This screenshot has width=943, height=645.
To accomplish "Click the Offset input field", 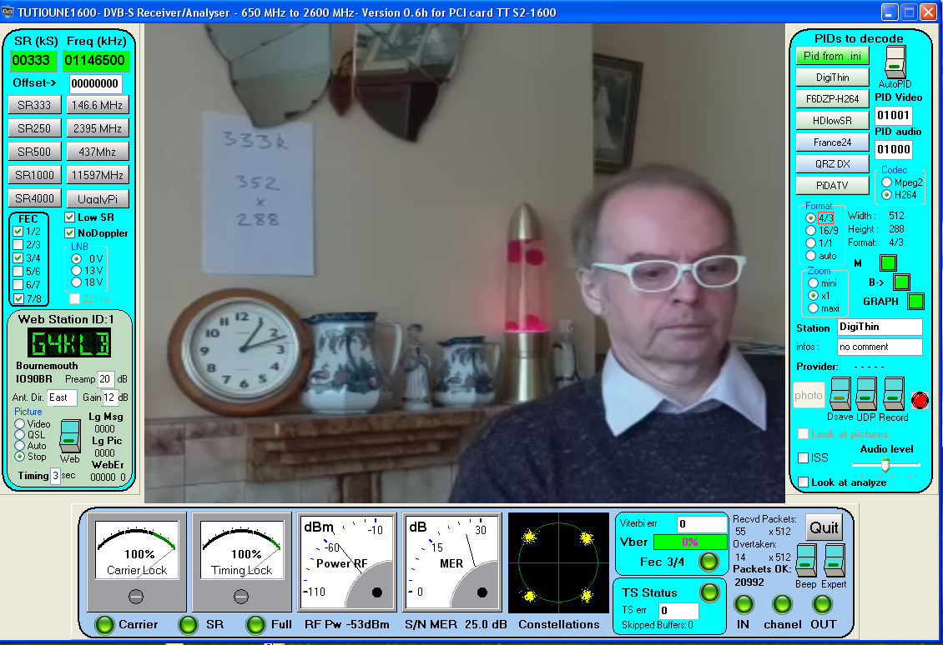I will 95,83.
